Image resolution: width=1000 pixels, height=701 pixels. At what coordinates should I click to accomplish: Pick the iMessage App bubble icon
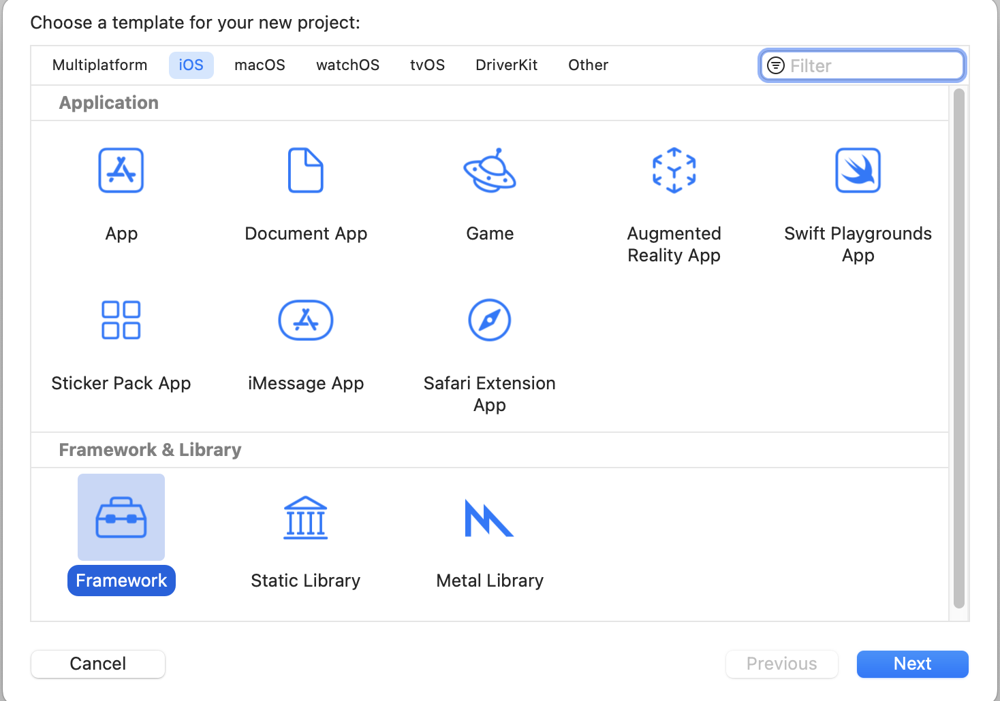coord(306,320)
